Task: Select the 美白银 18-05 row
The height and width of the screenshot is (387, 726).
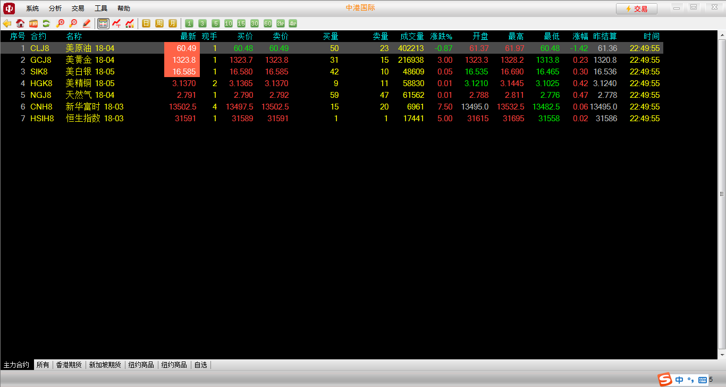Action: pos(332,71)
